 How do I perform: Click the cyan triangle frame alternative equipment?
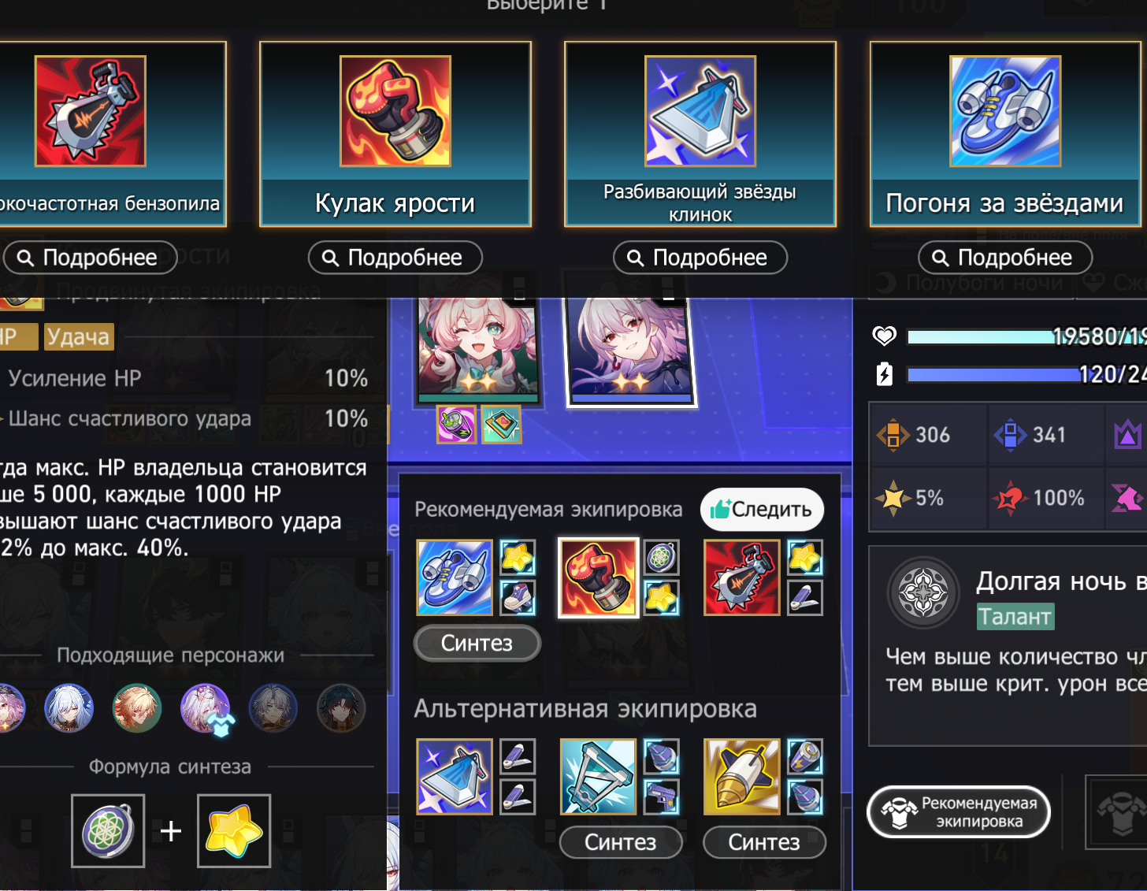[598, 777]
